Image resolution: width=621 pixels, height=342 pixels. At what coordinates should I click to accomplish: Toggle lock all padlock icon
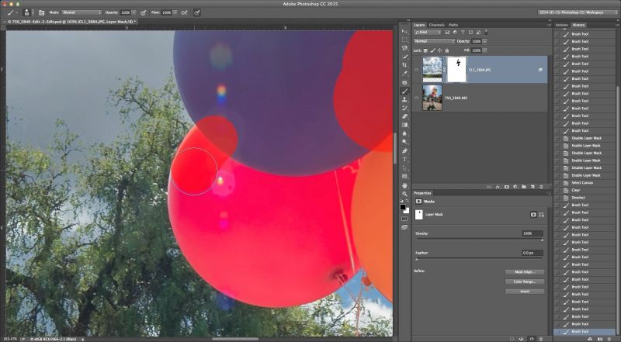(x=447, y=50)
